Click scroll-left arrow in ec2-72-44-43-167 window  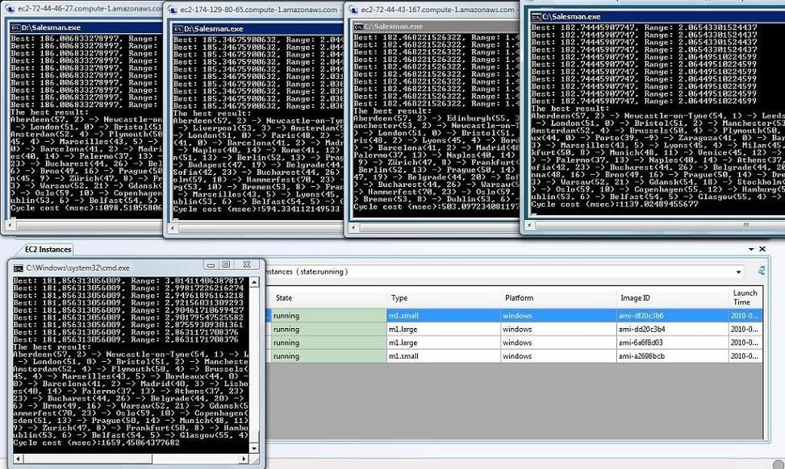click(x=353, y=227)
